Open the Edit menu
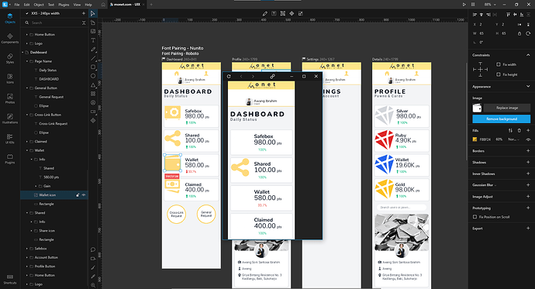This screenshot has height=289, width=535. (26, 5)
